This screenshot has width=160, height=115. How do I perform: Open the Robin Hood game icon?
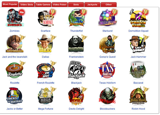tap(139, 96)
